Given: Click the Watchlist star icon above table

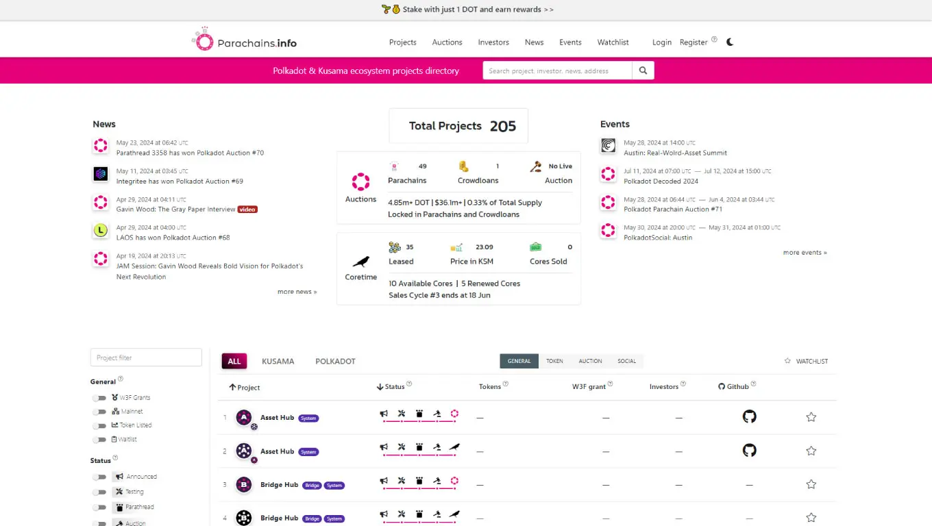Looking at the screenshot, I should tap(787, 361).
